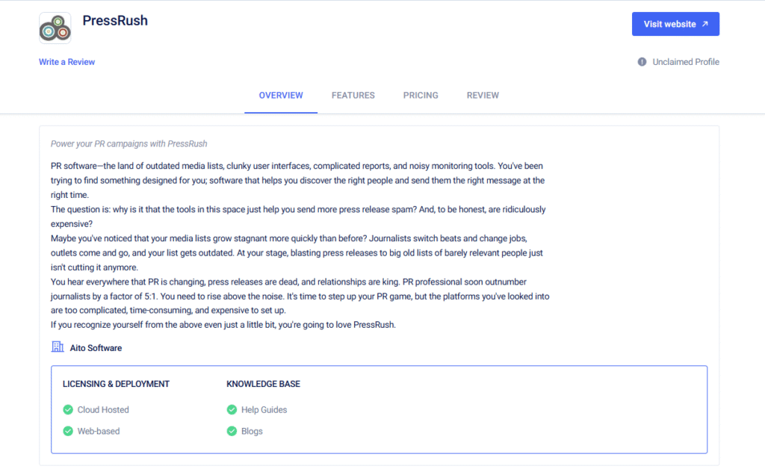Click the Unclaimed Profile info icon
Viewport: 765px width, 472px height.
pos(642,62)
